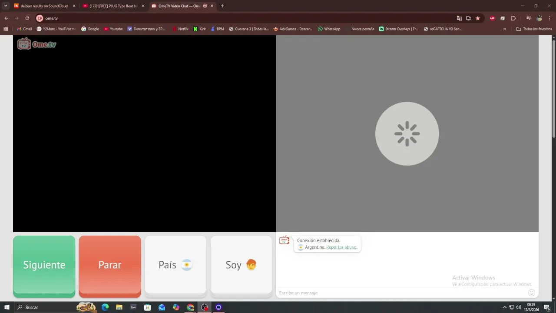This screenshot has height=313, width=556.
Task: Open the Chrome apps grid
Action: [x=6, y=29]
